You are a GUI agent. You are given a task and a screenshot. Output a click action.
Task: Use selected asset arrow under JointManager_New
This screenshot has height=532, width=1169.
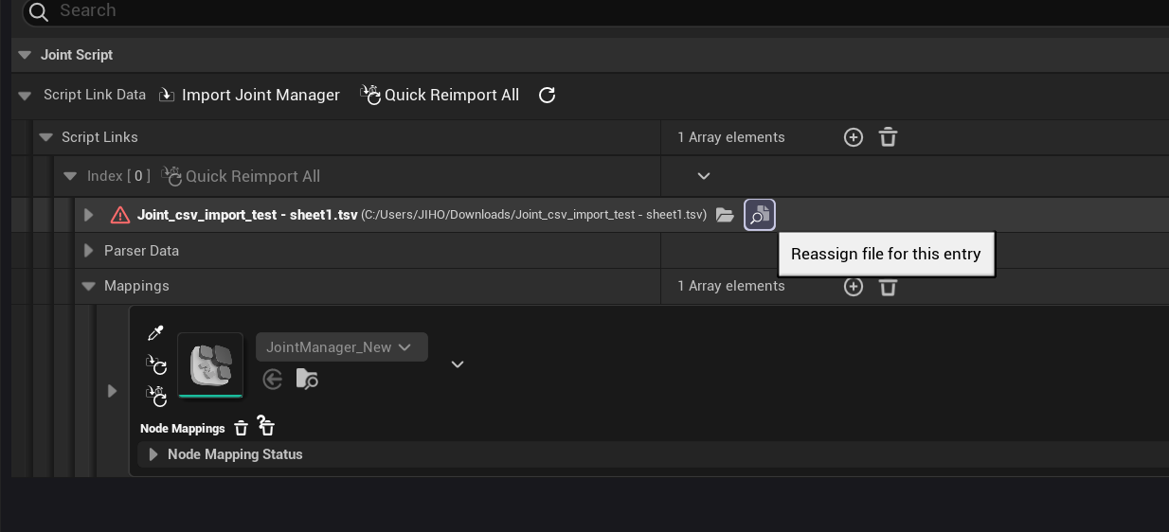(273, 380)
